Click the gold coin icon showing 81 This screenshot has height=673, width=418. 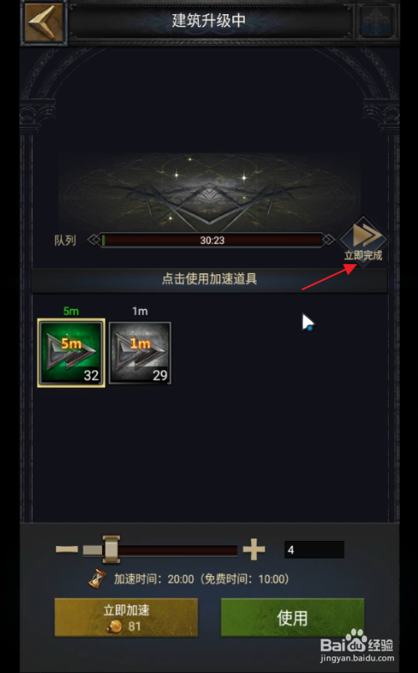pyautogui.click(x=115, y=626)
